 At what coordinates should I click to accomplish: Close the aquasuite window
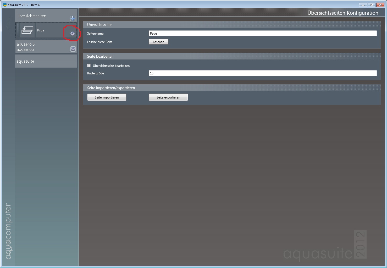pos(380,5)
